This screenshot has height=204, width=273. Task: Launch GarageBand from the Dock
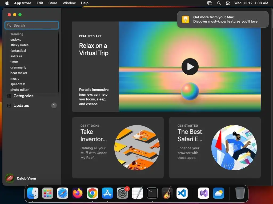pyautogui.click(x=167, y=193)
